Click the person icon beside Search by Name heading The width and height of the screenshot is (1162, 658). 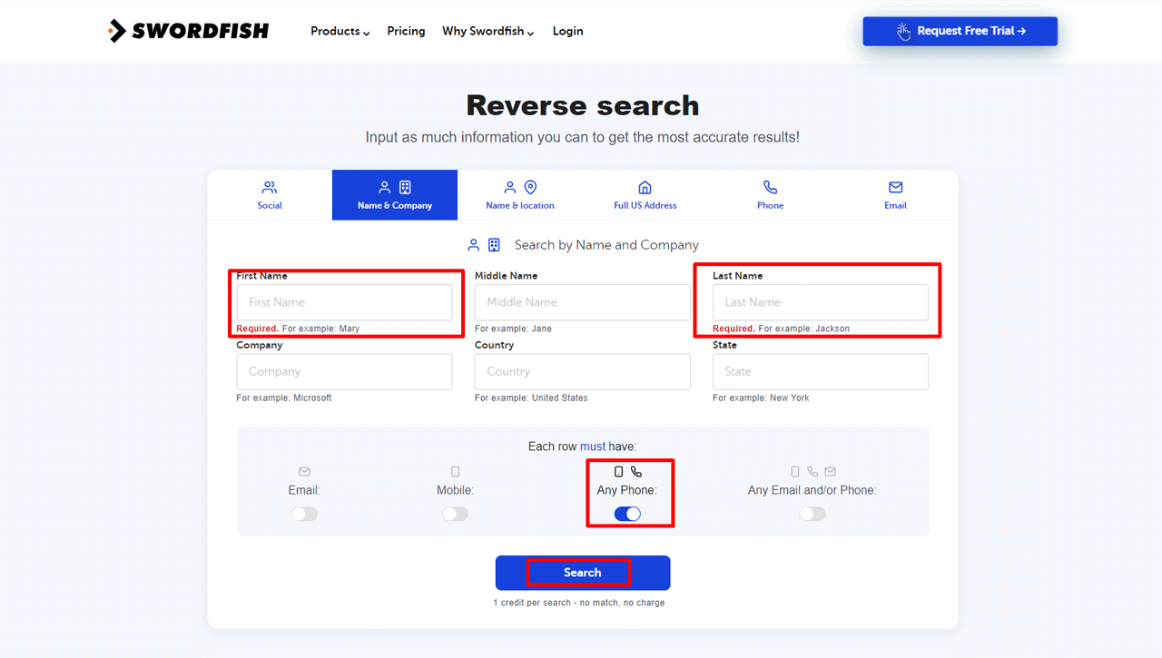(473, 244)
